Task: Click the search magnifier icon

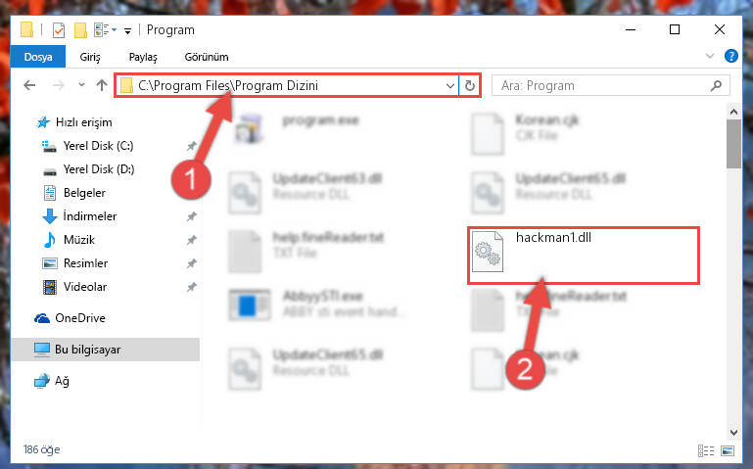Action: tap(716, 85)
